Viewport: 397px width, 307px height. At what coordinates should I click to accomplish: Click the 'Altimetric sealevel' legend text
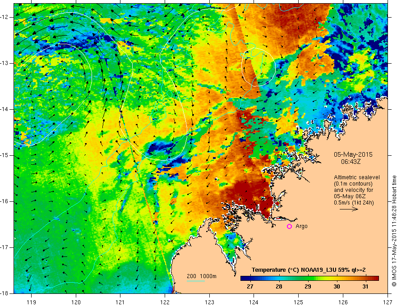coord(357,177)
